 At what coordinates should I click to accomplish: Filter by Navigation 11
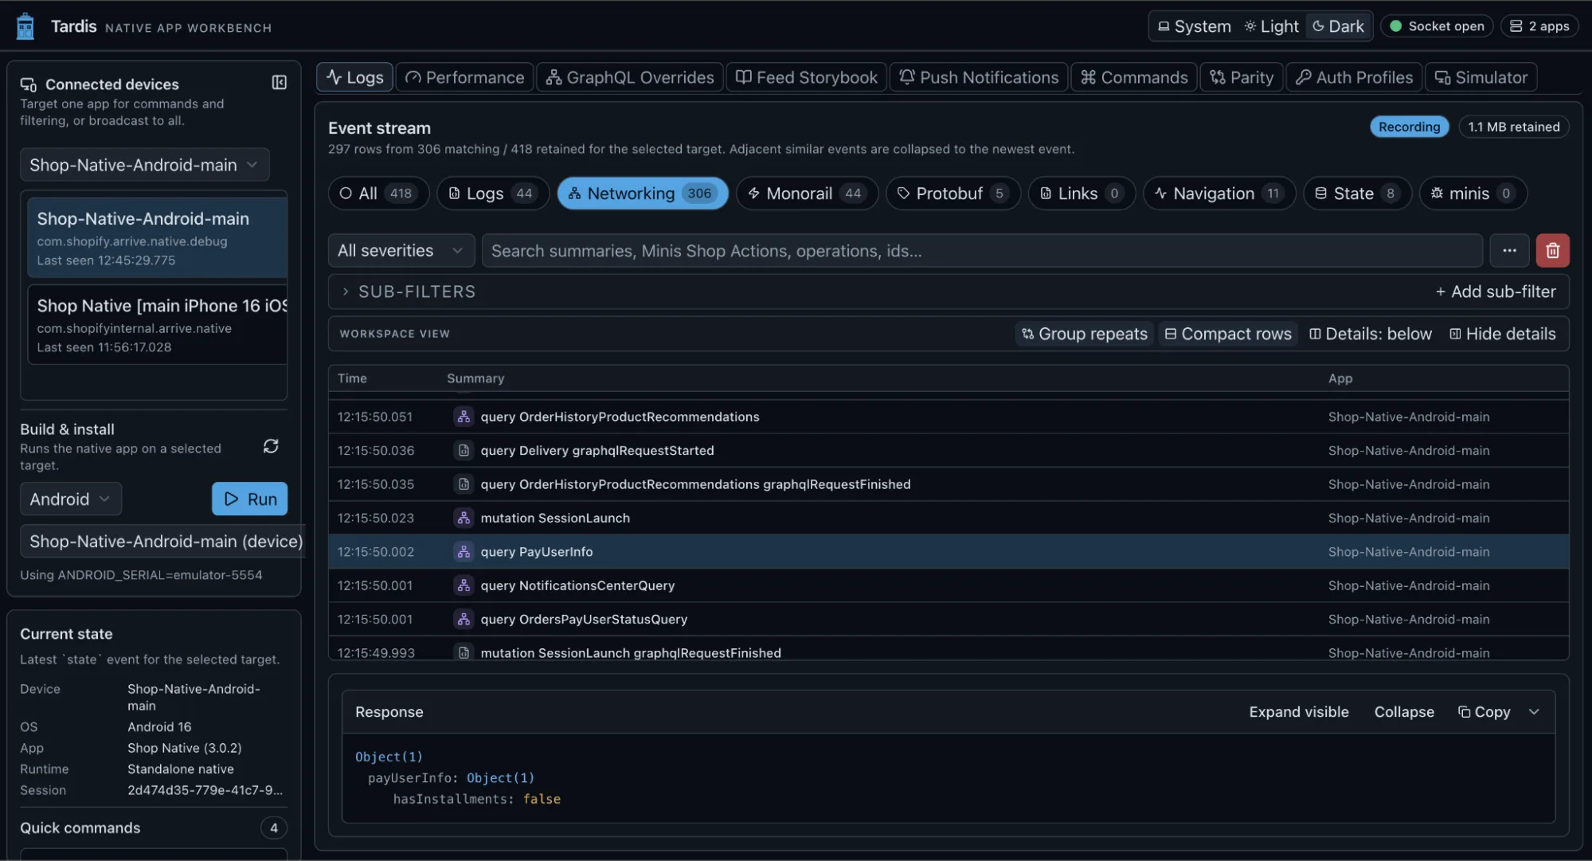(1219, 194)
